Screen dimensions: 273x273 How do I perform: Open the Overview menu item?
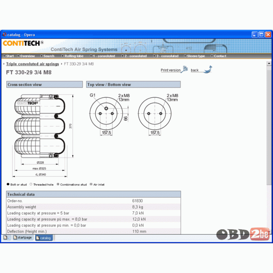tap(26, 56)
